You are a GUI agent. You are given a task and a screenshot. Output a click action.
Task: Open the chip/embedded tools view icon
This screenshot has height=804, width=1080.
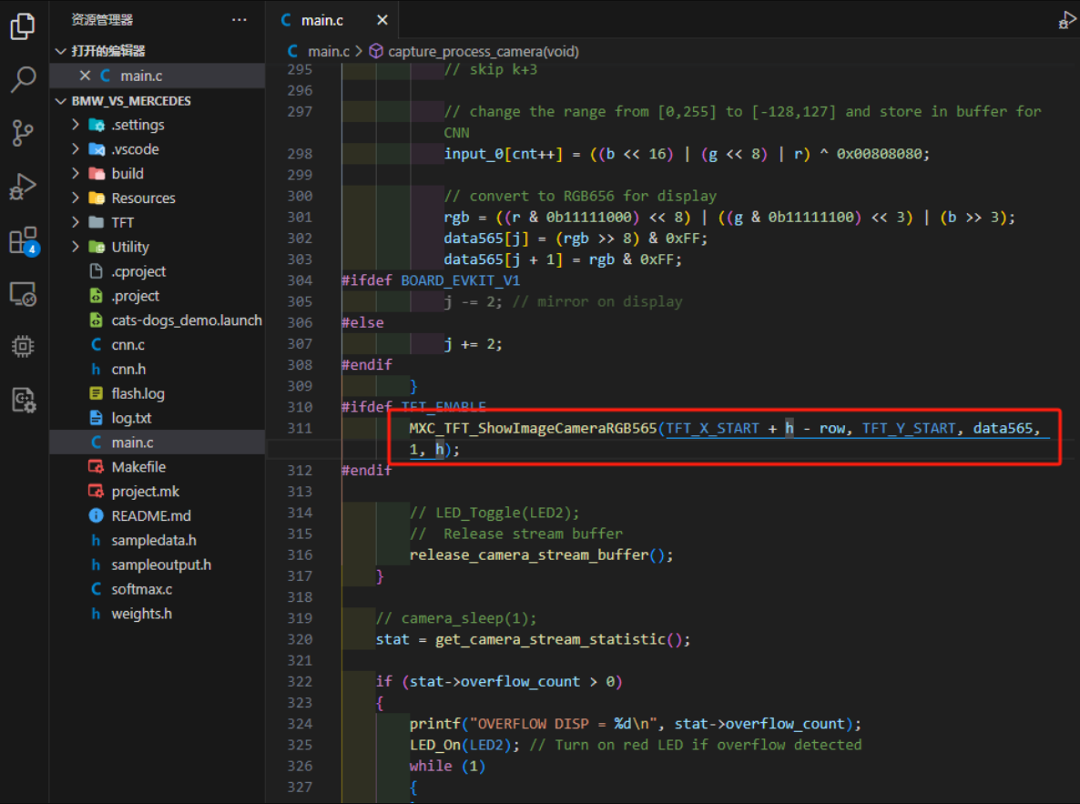[x=23, y=346]
